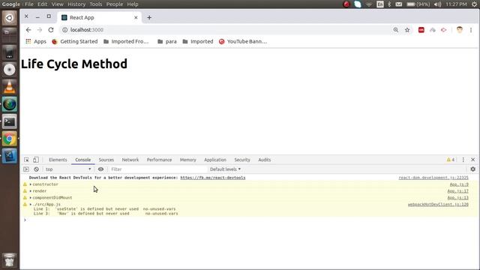Open the Trash from the dock
The image size is (480, 270).
(x=10, y=260)
